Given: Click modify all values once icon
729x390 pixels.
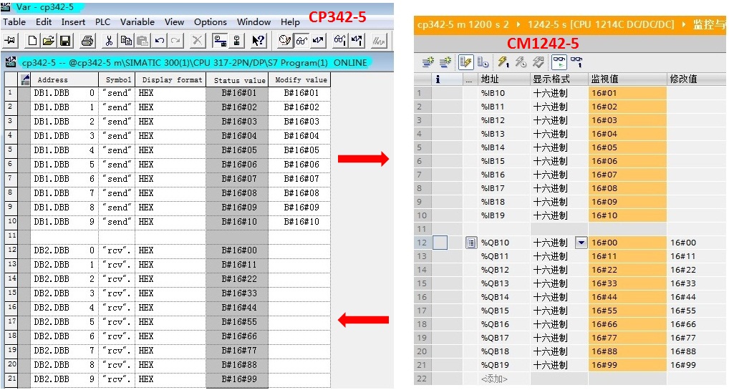Looking at the screenshot, I should [x=503, y=62].
